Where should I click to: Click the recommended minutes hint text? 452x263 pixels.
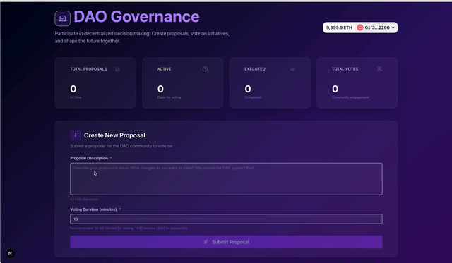coord(129,228)
